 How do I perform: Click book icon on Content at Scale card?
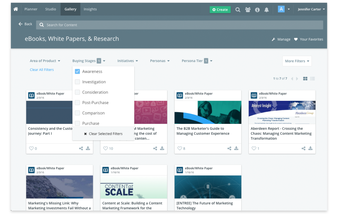tap(106, 170)
